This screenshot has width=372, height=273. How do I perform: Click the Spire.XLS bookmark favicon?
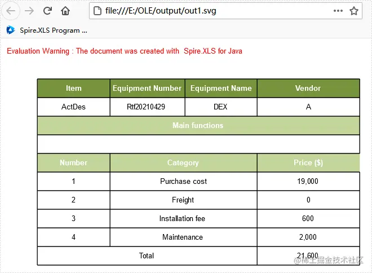click(x=11, y=30)
